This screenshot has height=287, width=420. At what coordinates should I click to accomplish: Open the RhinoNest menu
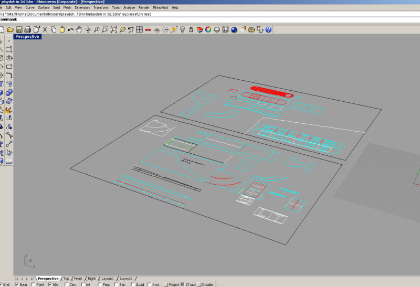pyautogui.click(x=160, y=8)
